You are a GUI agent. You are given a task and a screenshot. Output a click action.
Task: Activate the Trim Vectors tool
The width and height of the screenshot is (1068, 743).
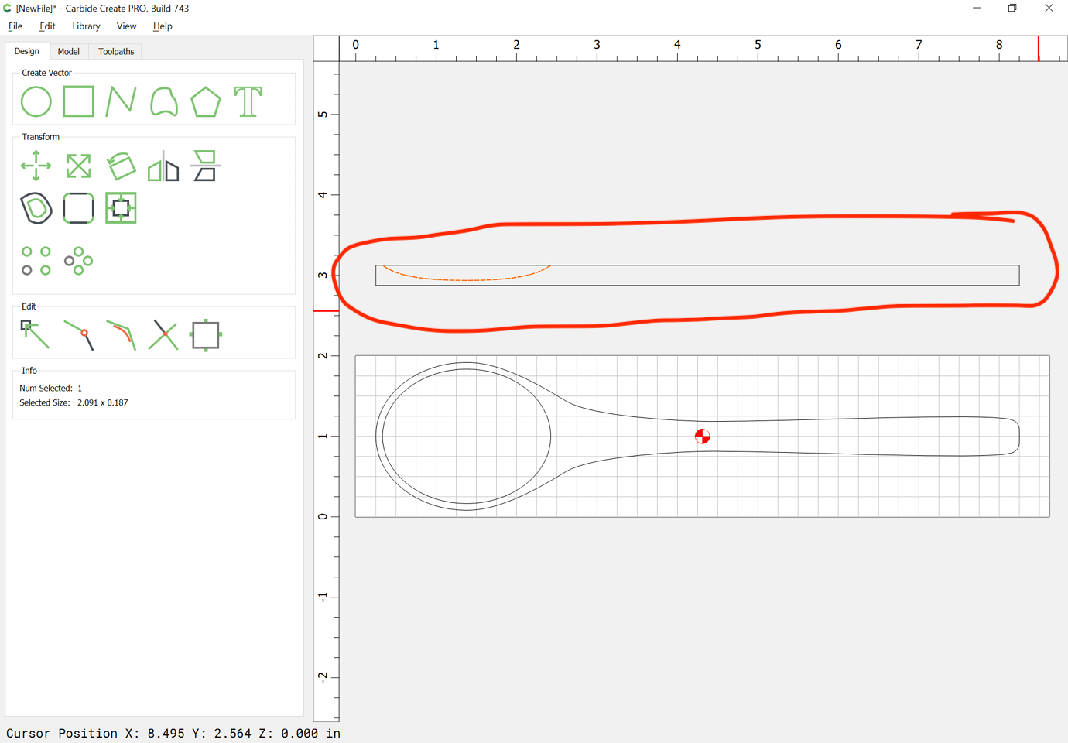[79, 335]
